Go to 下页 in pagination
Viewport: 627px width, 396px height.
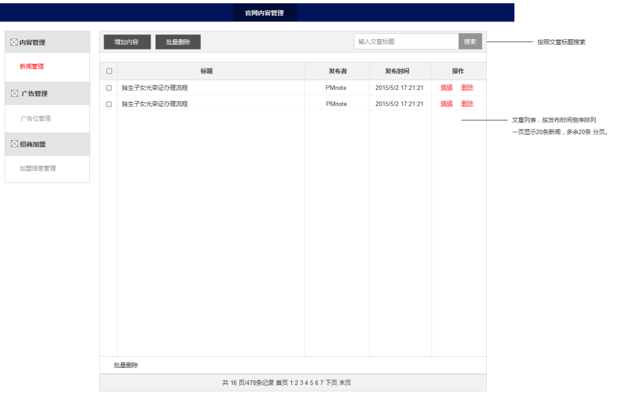coord(331,383)
